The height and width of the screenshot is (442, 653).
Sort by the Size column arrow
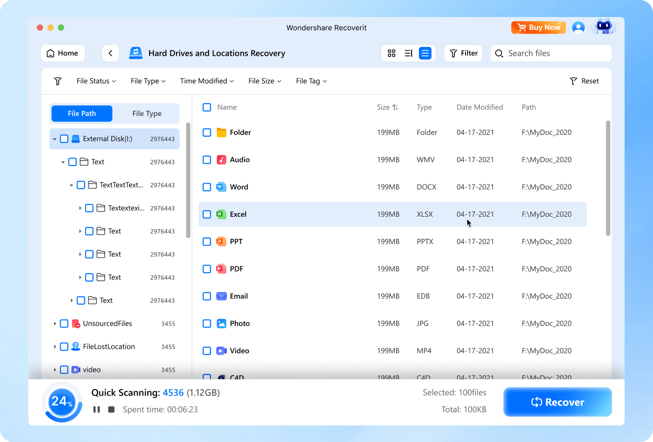pyautogui.click(x=395, y=107)
